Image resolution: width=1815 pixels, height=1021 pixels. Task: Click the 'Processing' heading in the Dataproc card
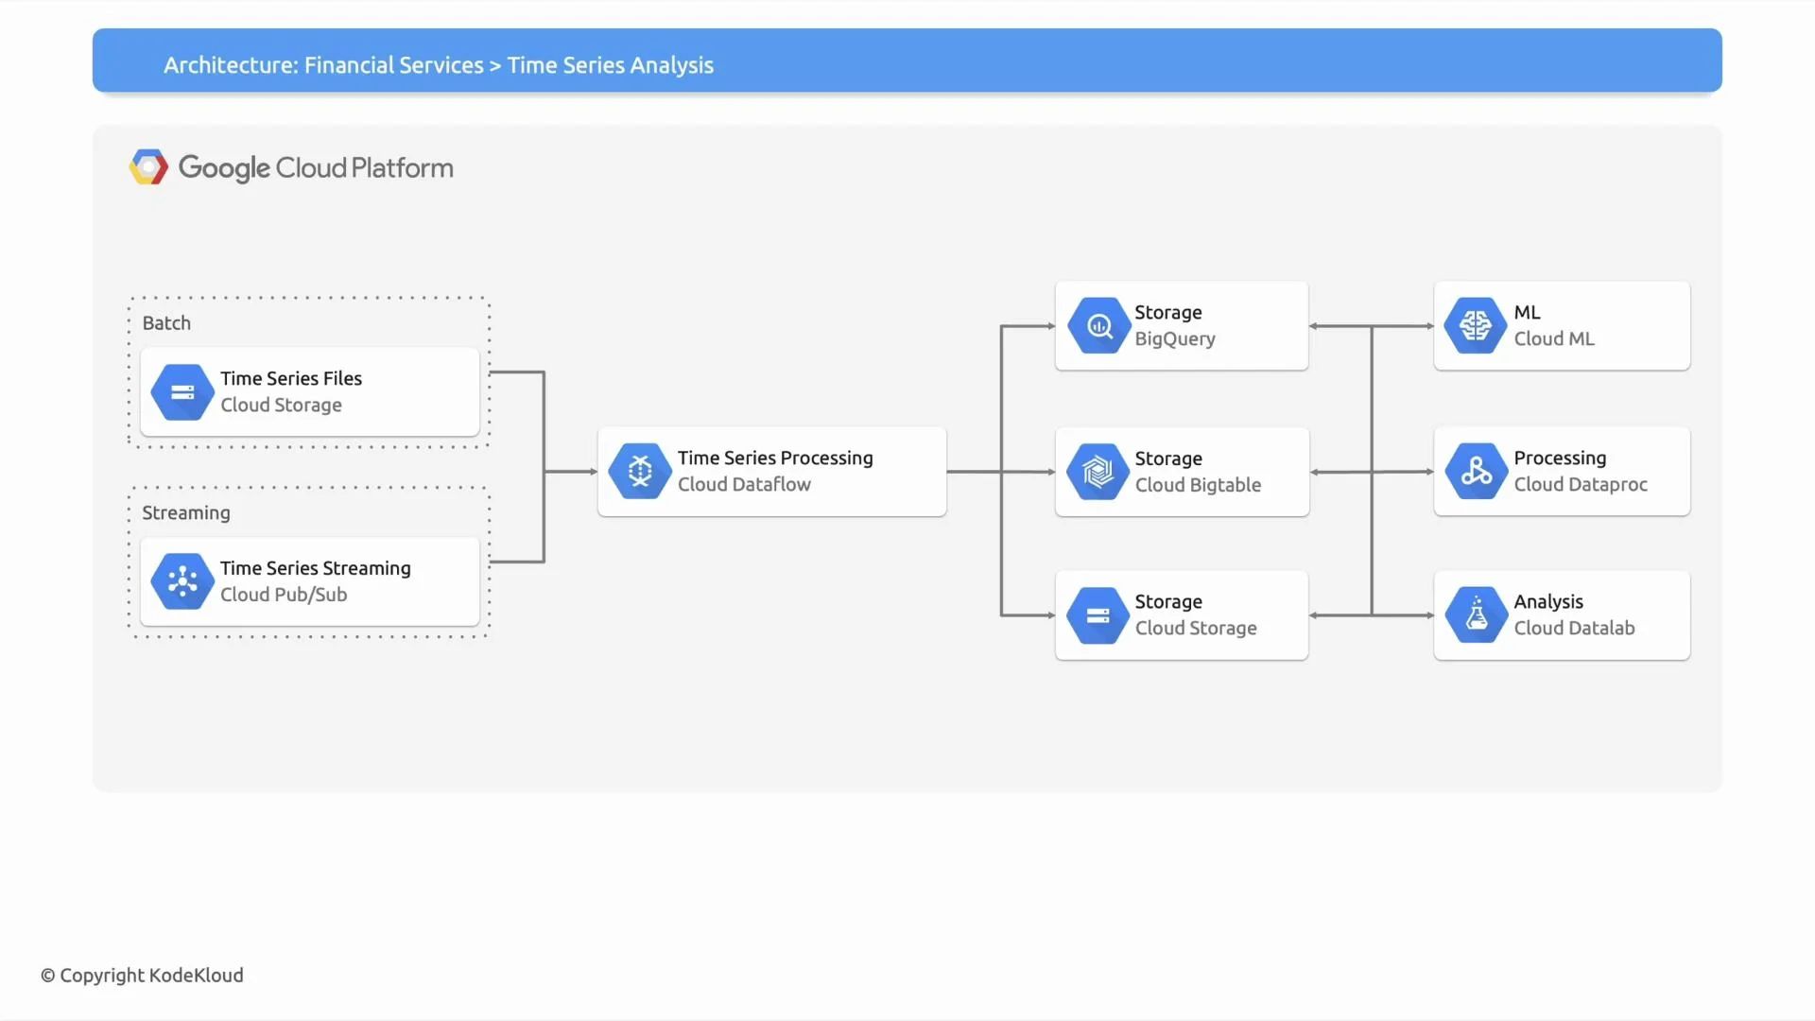coord(1560,459)
